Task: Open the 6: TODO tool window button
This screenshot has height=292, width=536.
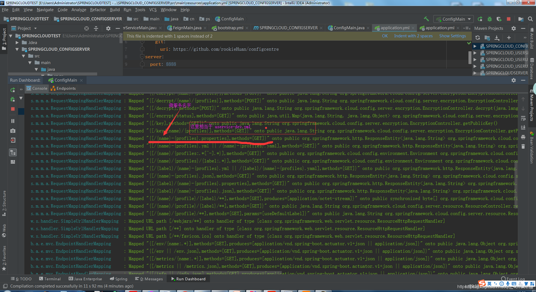Action: click(x=21, y=279)
